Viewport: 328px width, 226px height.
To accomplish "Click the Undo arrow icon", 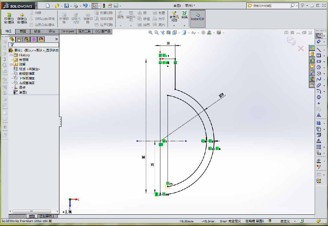I will [85, 5].
